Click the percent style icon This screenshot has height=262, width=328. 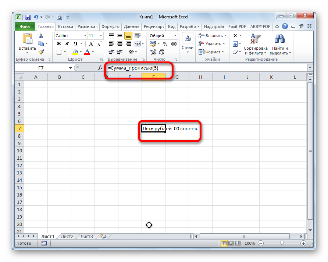tap(165, 44)
